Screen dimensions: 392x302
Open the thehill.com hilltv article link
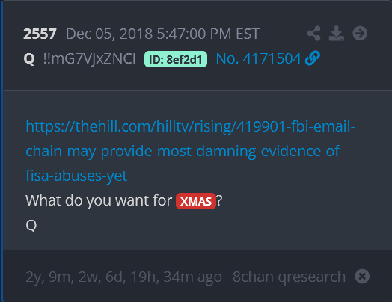(190, 150)
